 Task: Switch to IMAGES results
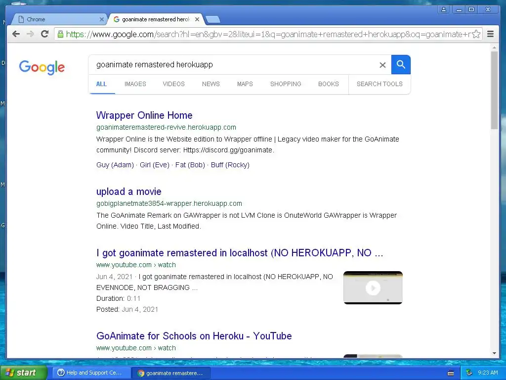click(135, 84)
